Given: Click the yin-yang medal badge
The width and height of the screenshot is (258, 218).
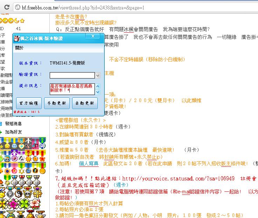Looking at the screenshot, I should pos(18,192).
